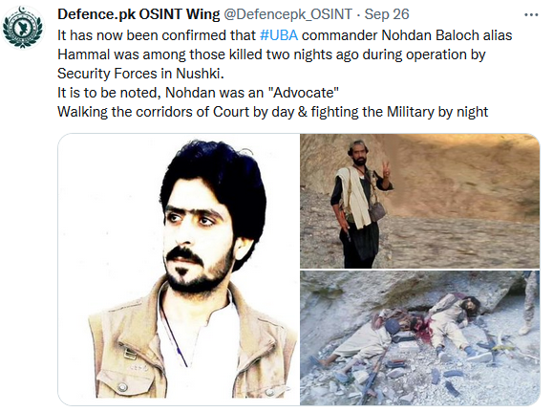Screen dimensions: 553x412
Task: Click the line mentioning Nohdan was an "Advocate"
Action: [198, 93]
